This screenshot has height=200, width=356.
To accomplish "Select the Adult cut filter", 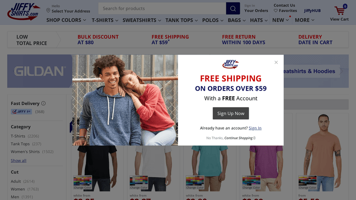I will pyautogui.click(x=23, y=182).
